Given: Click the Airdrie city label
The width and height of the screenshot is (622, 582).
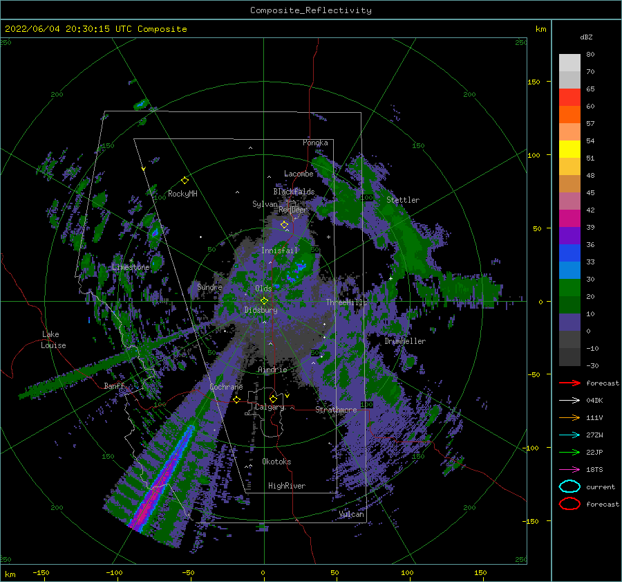Looking at the screenshot, I should click(272, 370).
